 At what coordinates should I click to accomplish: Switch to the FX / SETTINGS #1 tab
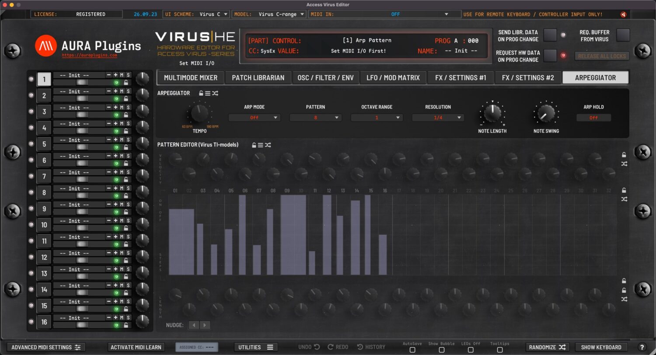[x=461, y=78]
